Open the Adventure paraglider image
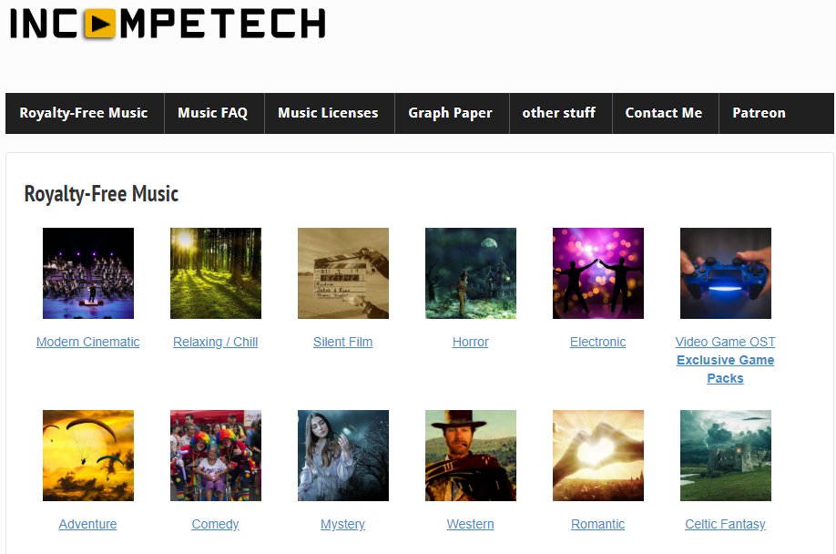 pos(88,456)
